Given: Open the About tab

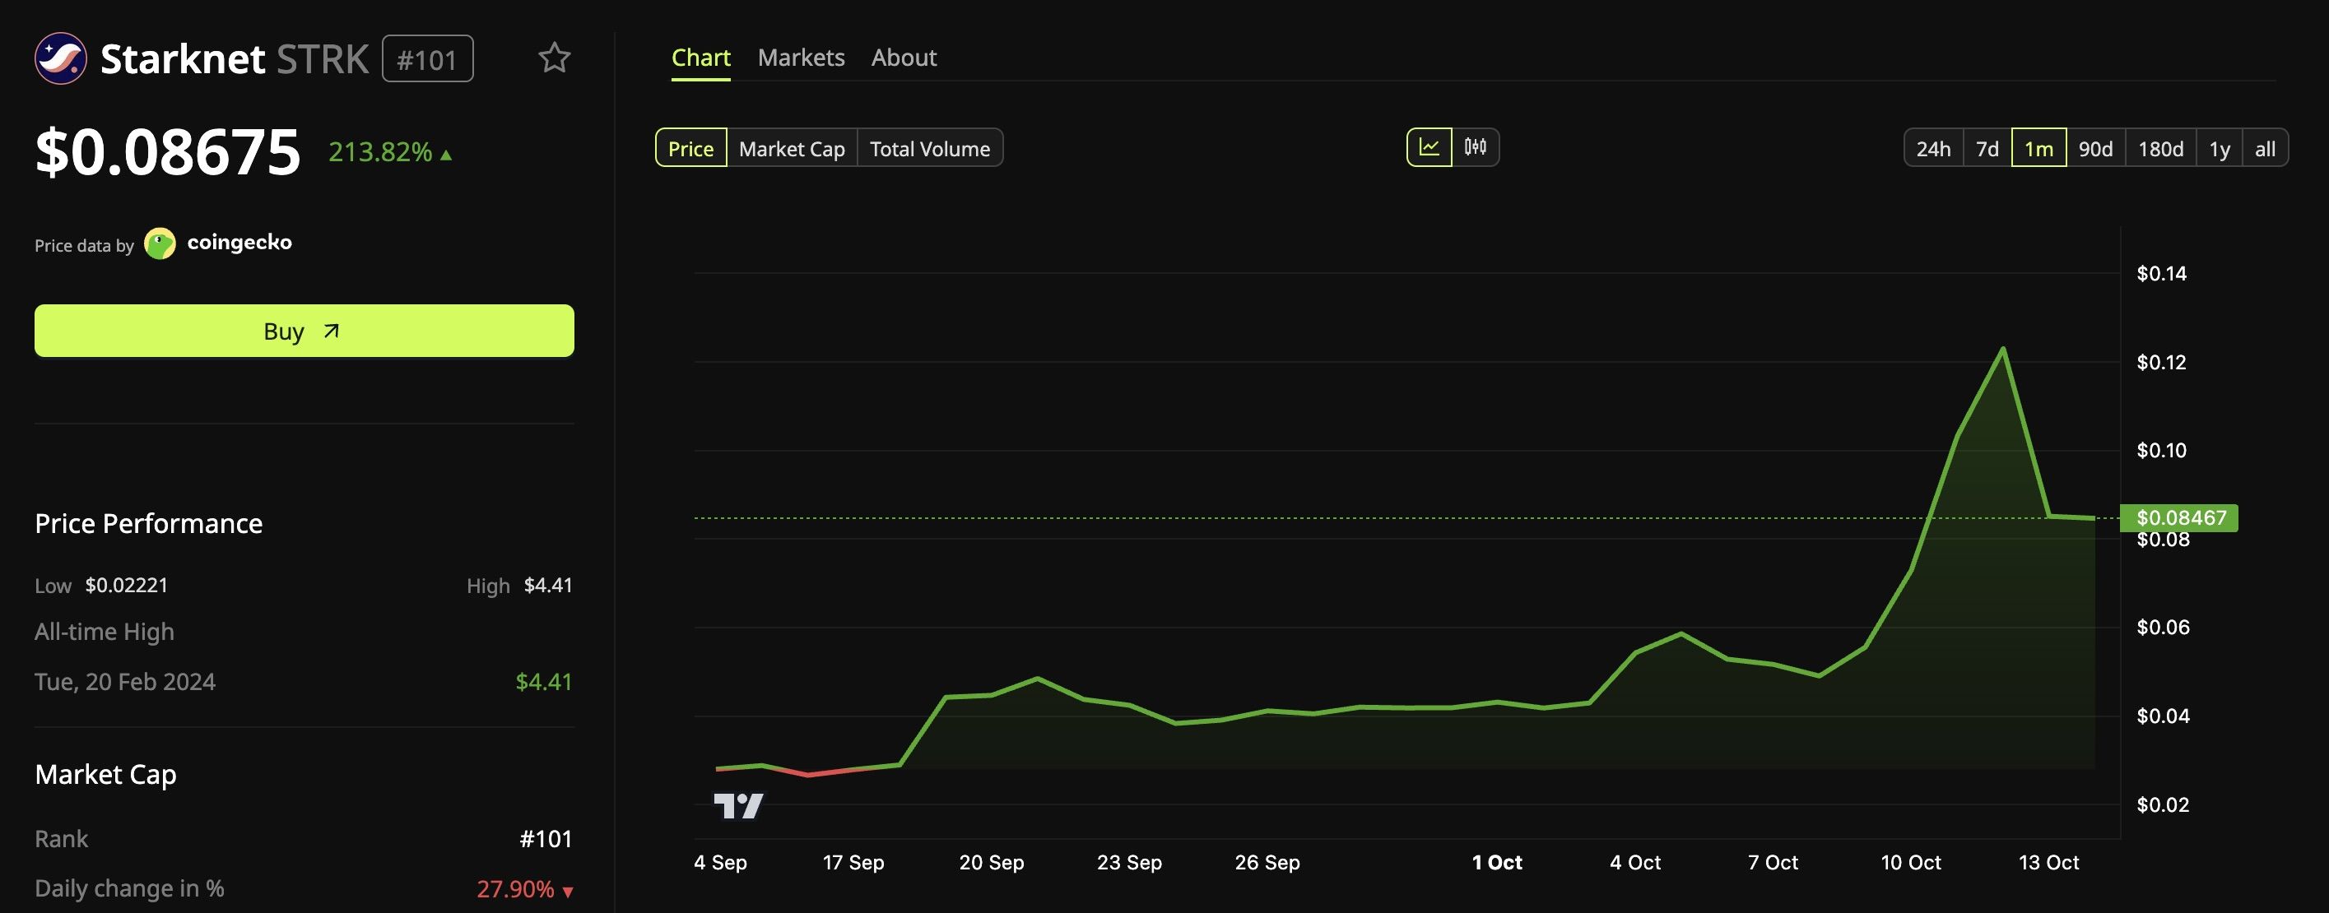Looking at the screenshot, I should pyautogui.click(x=904, y=58).
